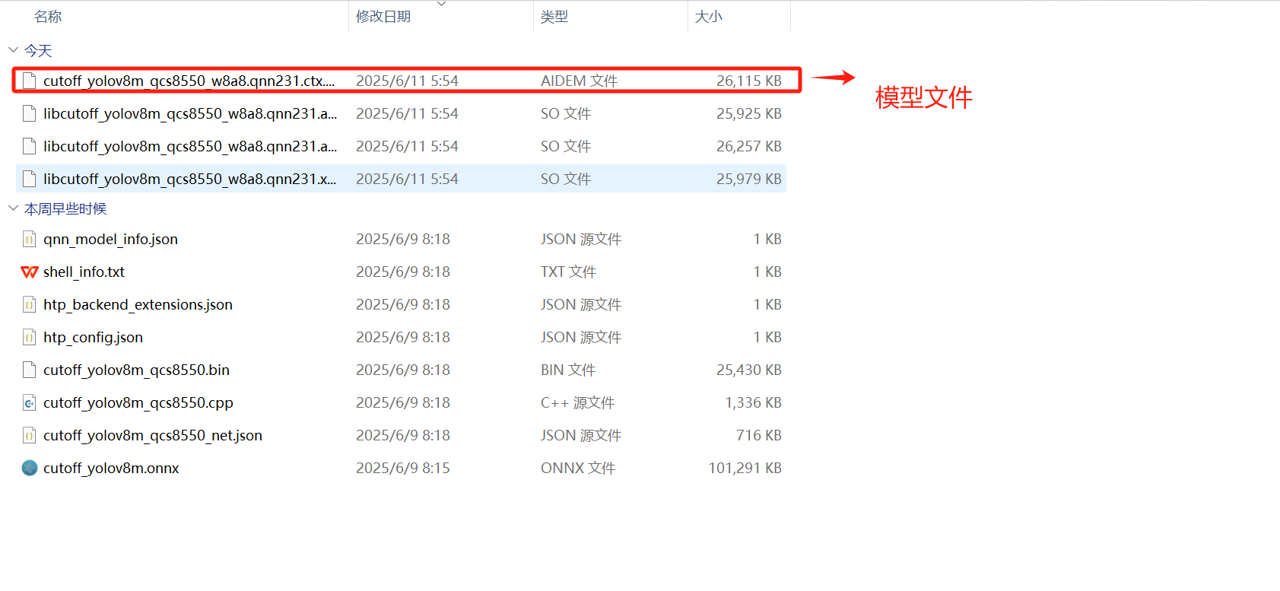Click the 1,336 KB size cell
The image size is (1280, 591).
click(754, 402)
